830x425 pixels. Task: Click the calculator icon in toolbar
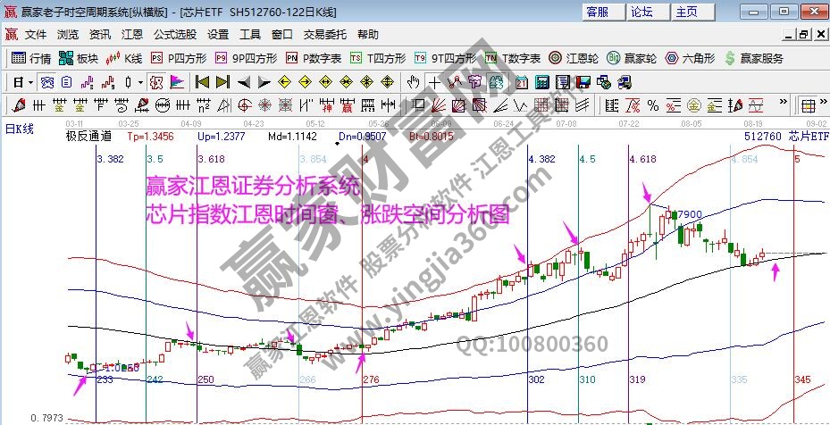pyautogui.click(x=541, y=82)
